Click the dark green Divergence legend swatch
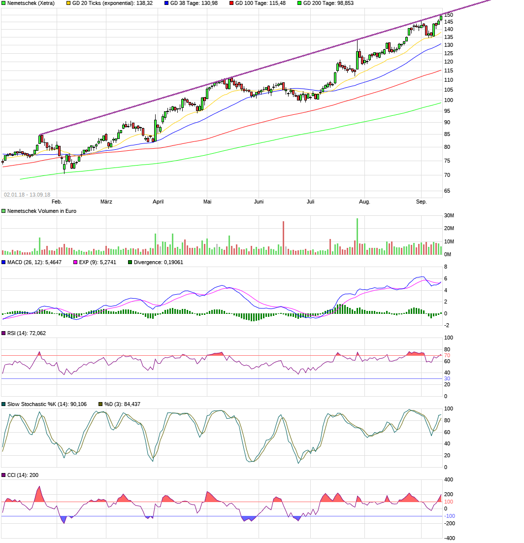Image resolution: width=524 pixels, height=543 pixels. (130, 263)
